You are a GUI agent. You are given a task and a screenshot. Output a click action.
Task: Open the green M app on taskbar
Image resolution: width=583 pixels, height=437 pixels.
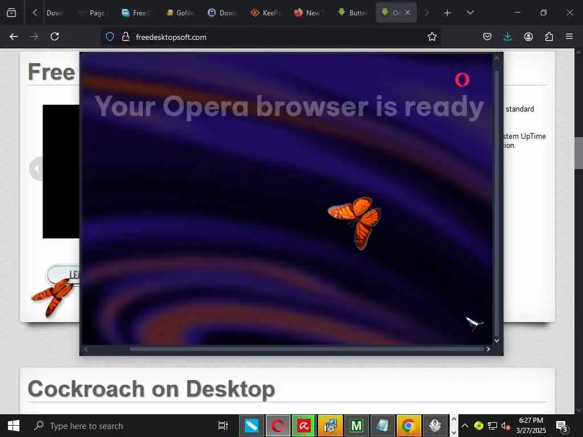(356, 426)
